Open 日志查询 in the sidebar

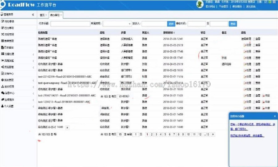pyautogui.click(x=8, y=47)
